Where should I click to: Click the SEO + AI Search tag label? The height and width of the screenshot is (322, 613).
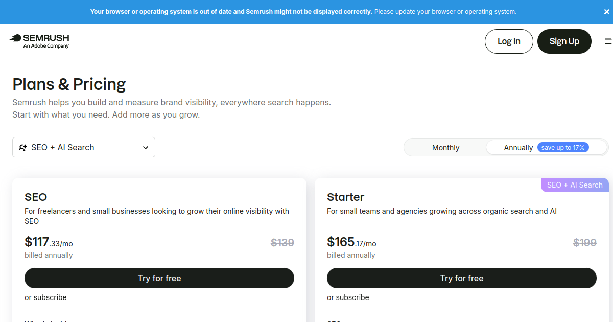575,185
